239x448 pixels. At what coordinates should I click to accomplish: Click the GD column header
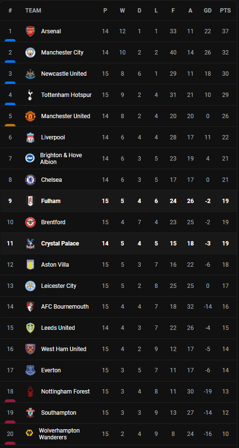tap(208, 11)
